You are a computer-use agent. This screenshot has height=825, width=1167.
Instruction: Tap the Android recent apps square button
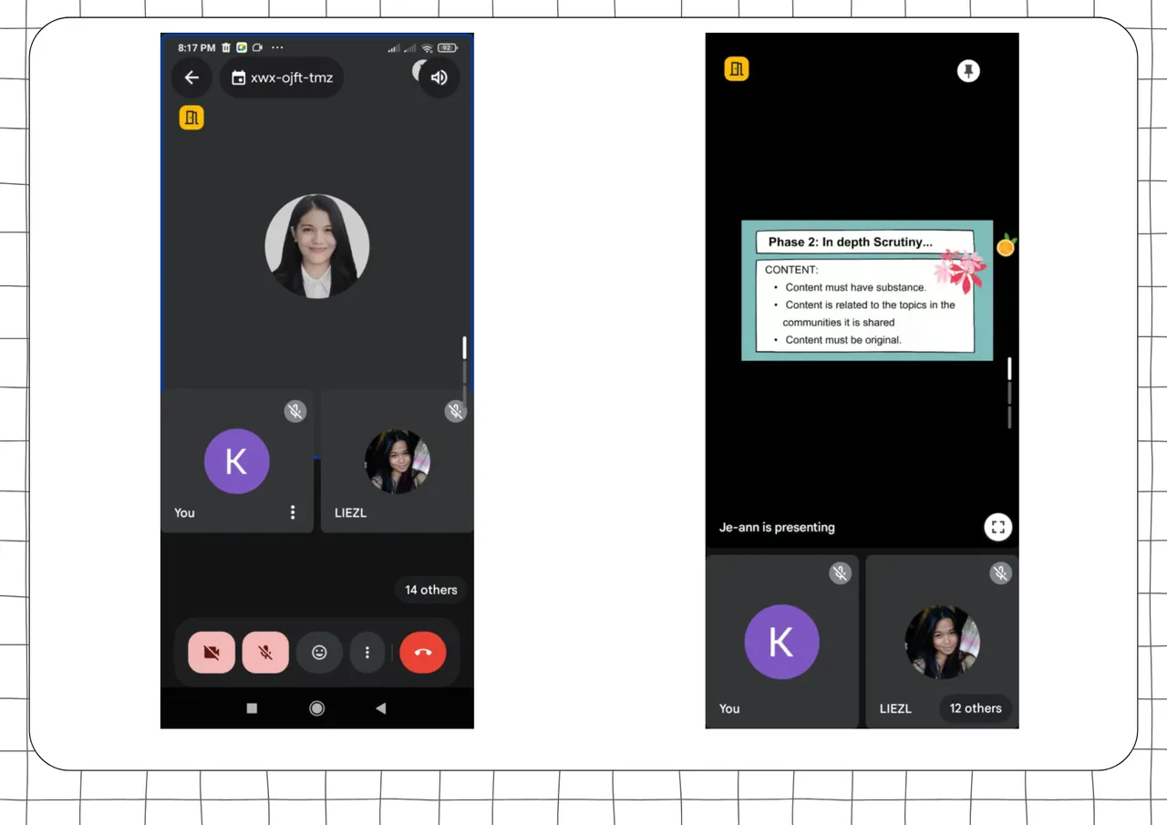[x=253, y=708]
